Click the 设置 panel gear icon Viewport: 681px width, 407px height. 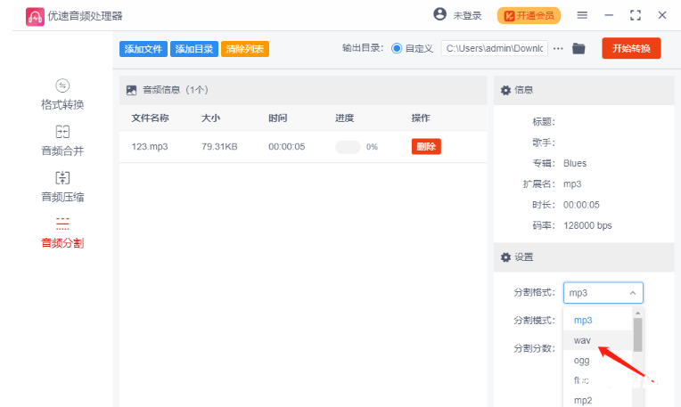point(505,257)
